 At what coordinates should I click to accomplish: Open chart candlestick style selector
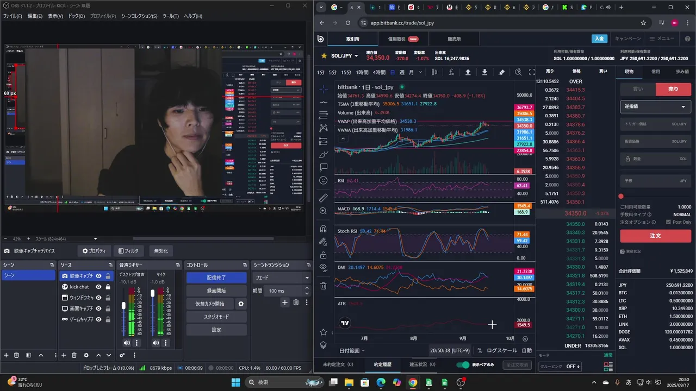(434, 72)
